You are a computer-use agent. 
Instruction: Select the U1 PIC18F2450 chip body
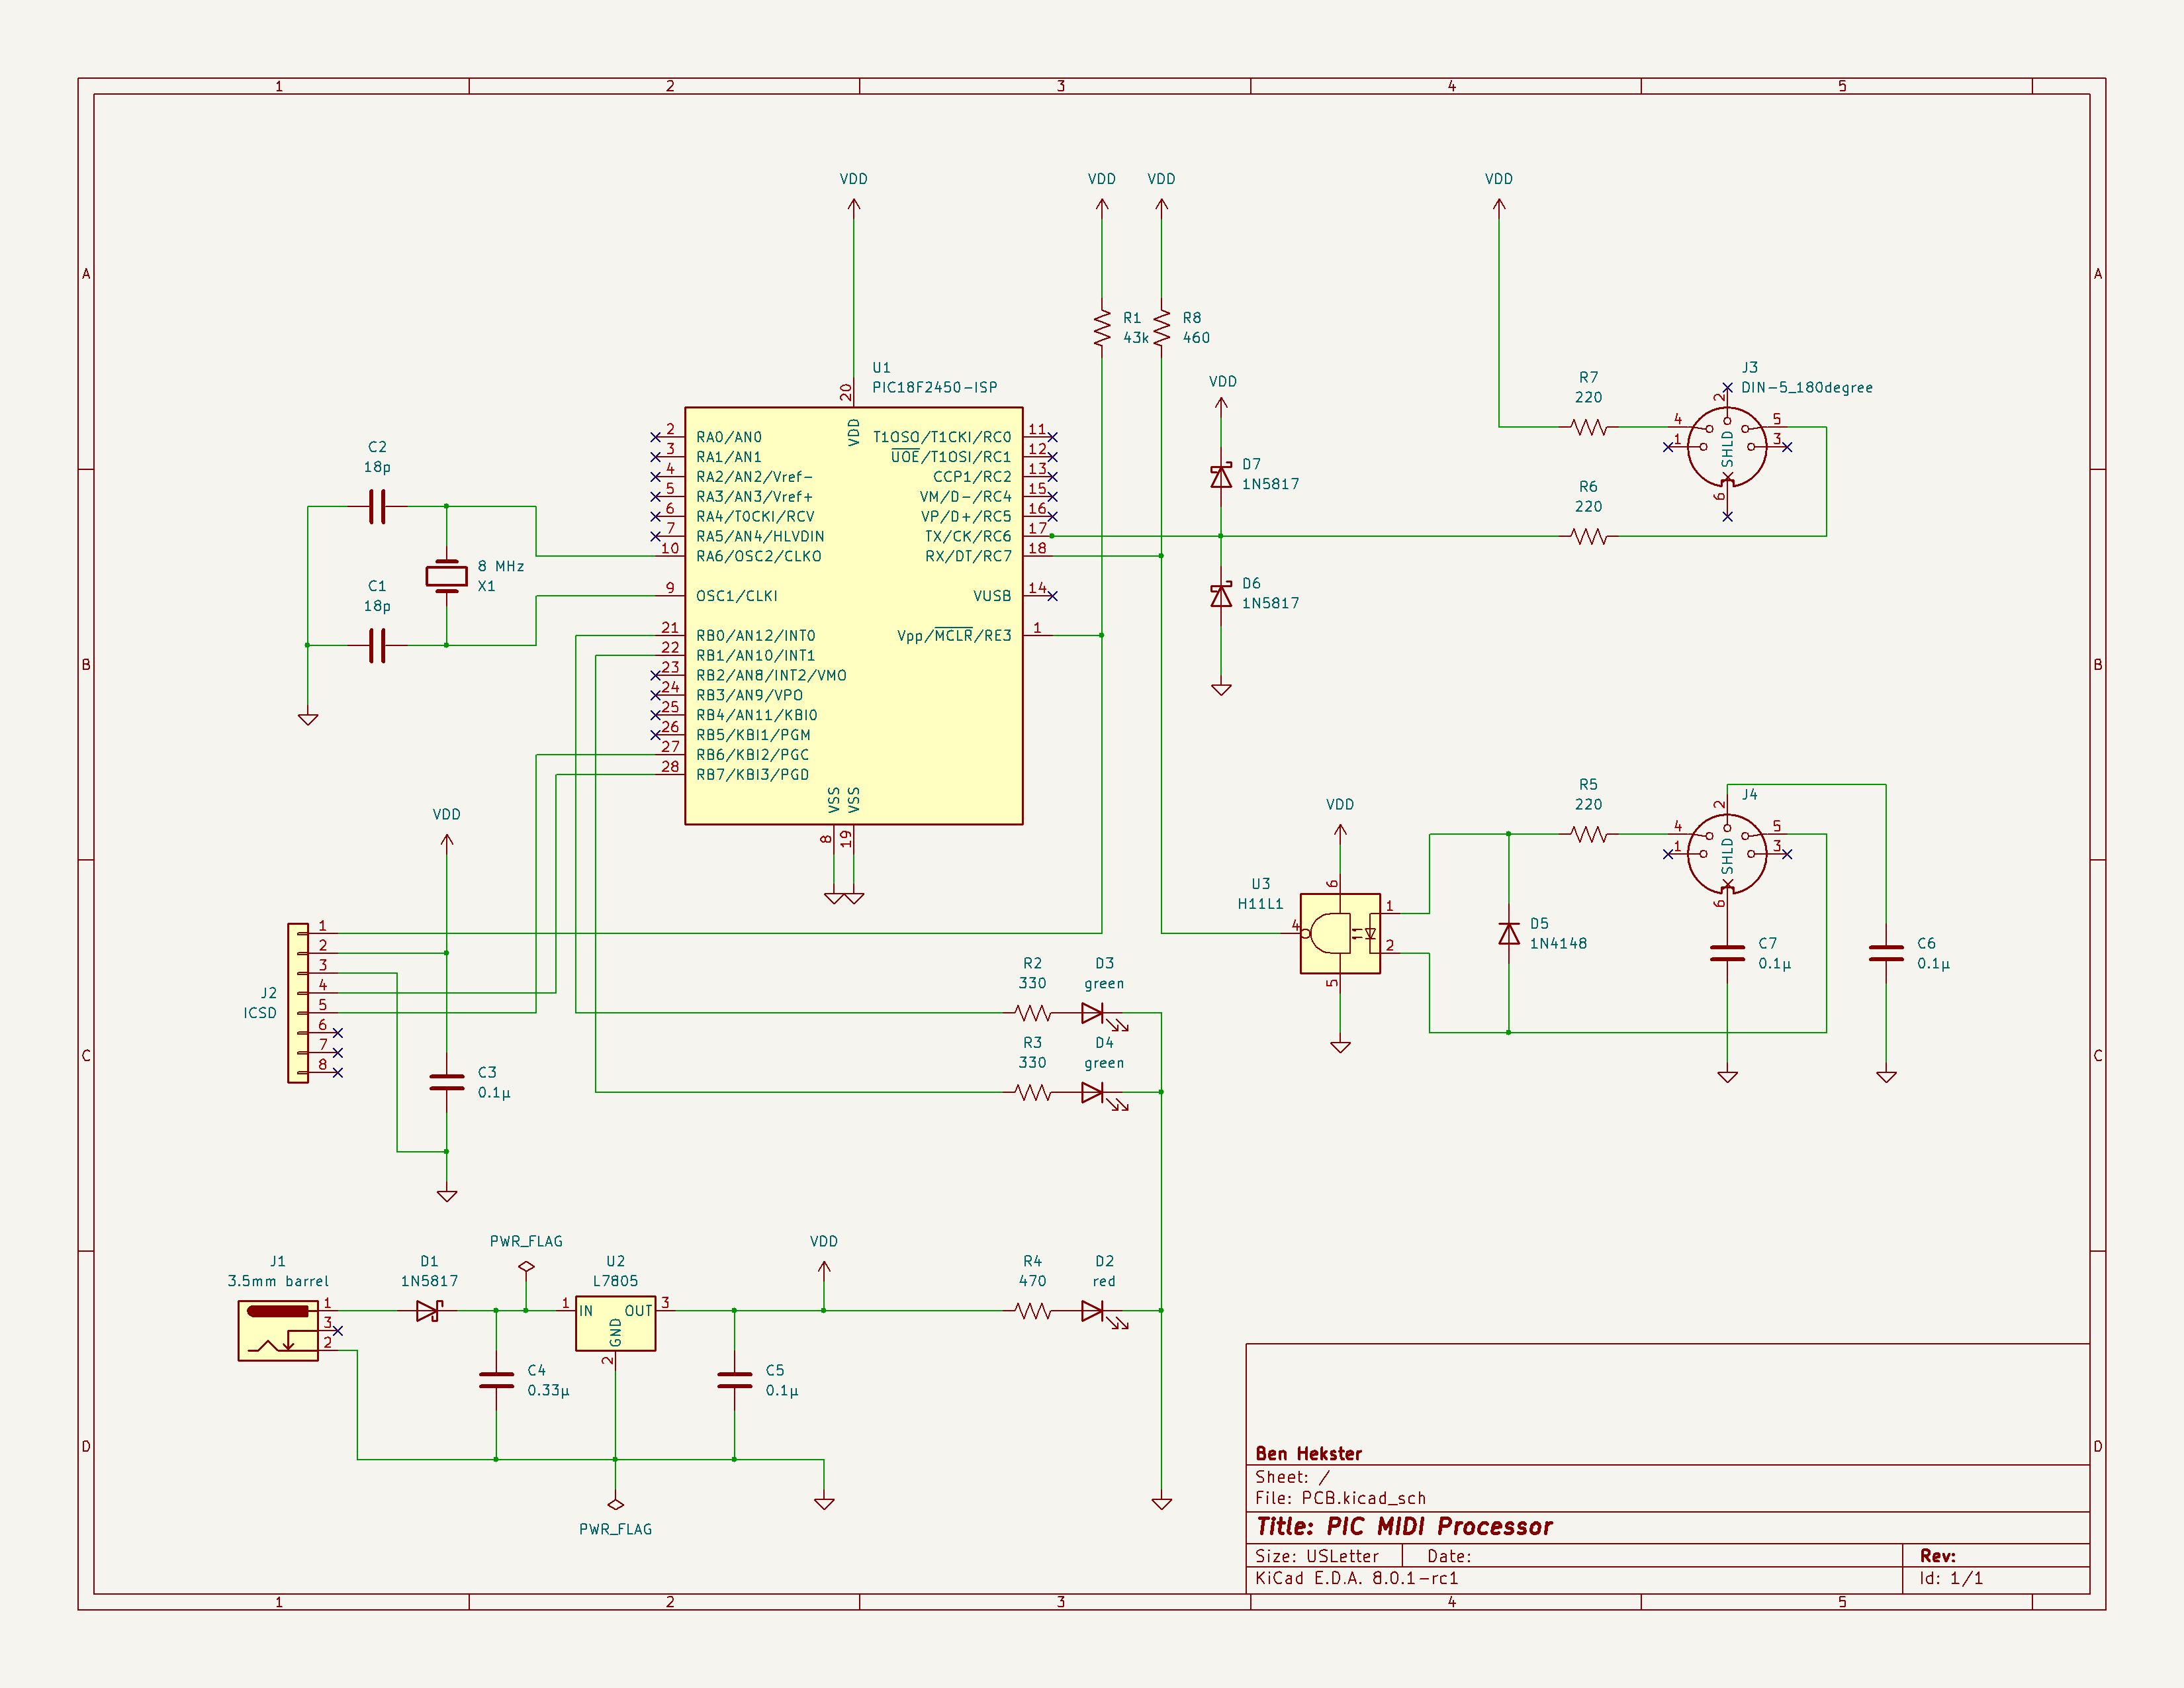pos(853,615)
